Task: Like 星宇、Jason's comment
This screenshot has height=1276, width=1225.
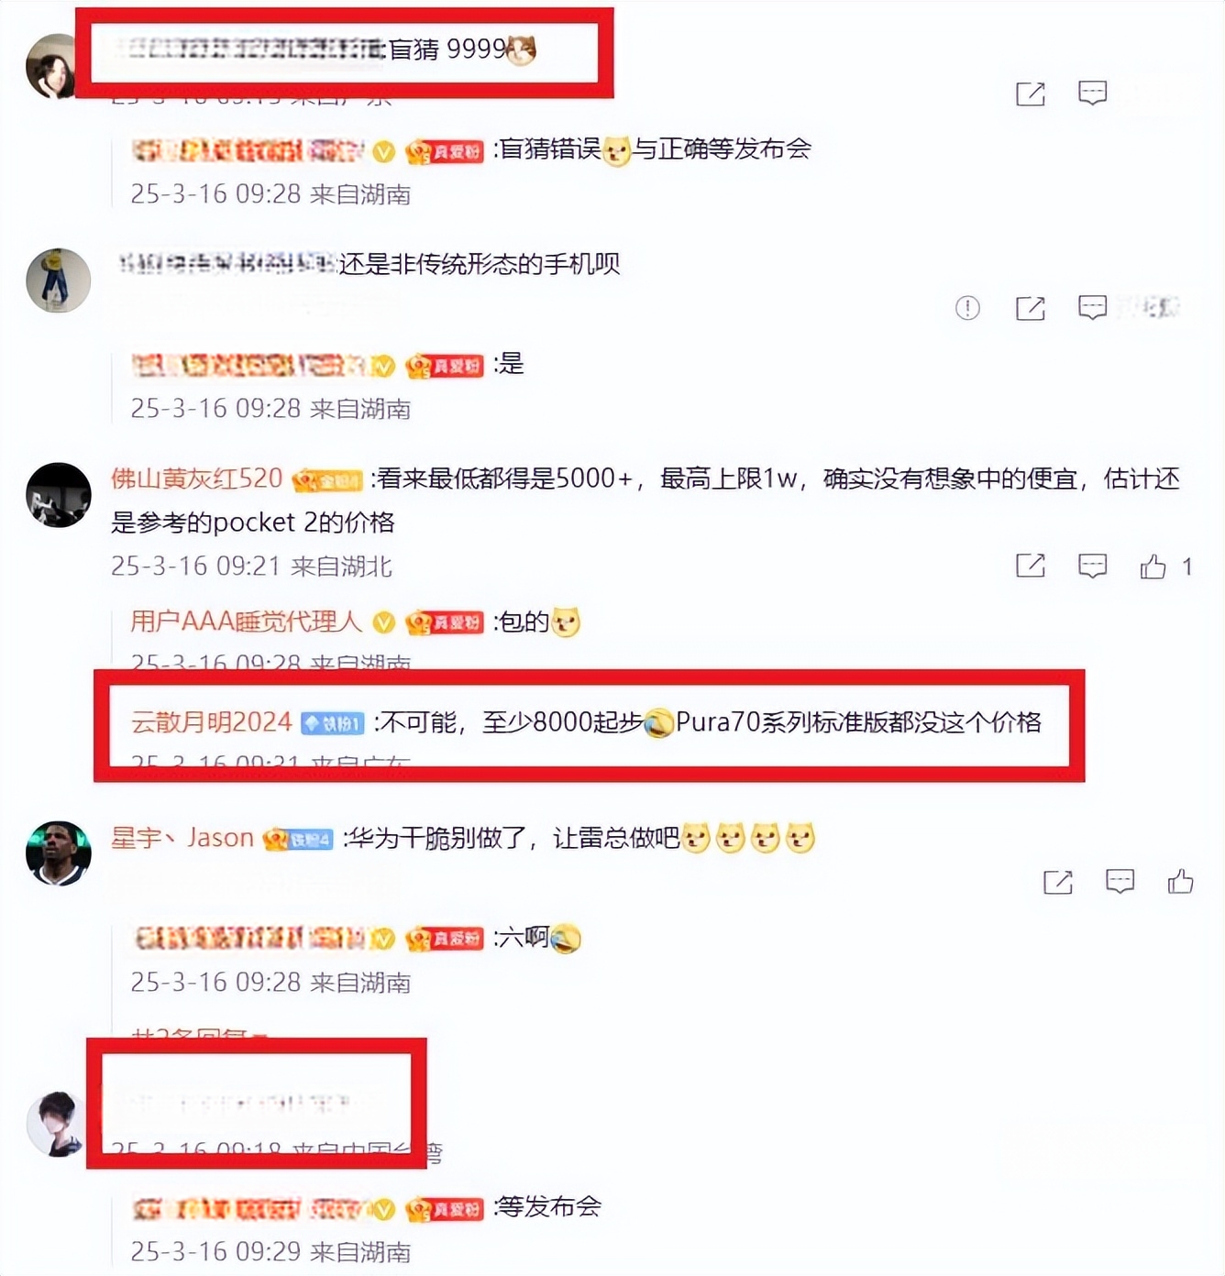Action: point(1181,882)
